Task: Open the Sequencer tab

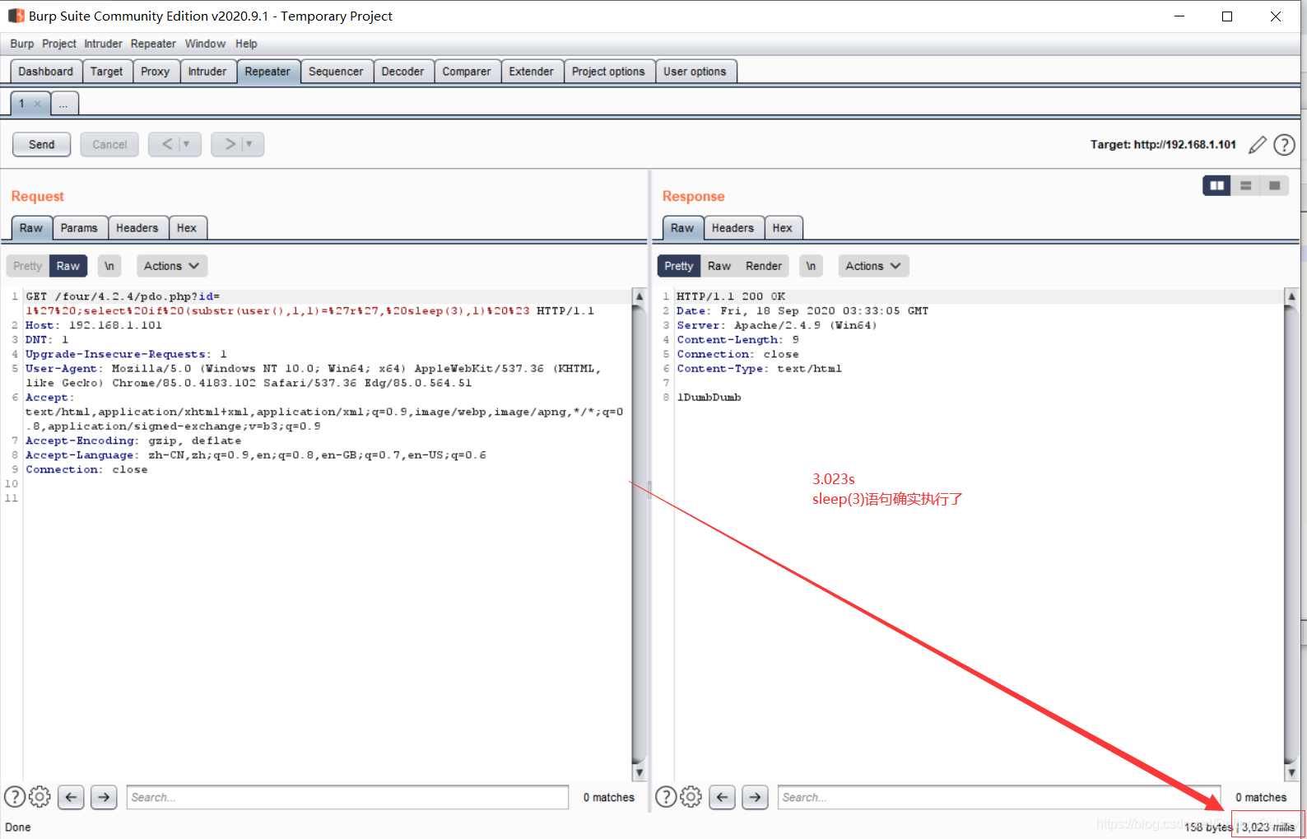Action: (336, 72)
